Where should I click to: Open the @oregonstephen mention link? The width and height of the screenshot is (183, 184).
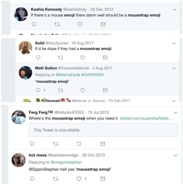66,162
